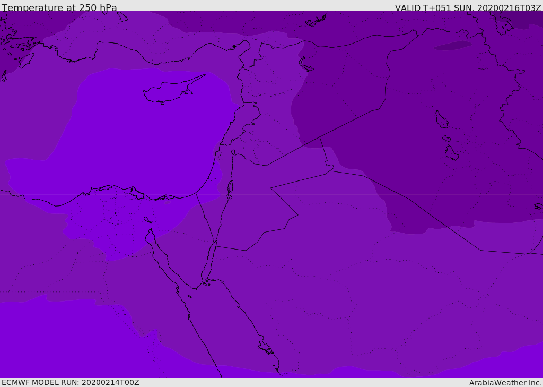Click the ECMWF MODEL RUN timestamp text
This screenshot has width=543, height=387.
(x=71, y=382)
